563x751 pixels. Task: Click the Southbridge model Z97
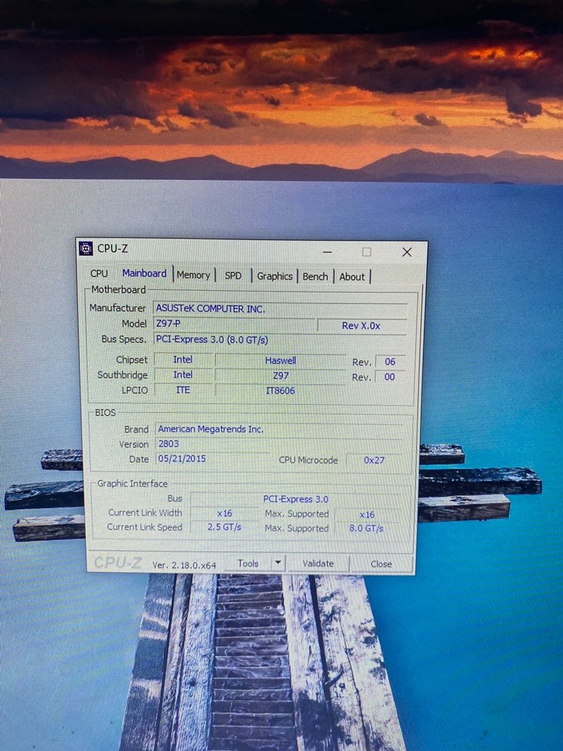(x=281, y=376)
